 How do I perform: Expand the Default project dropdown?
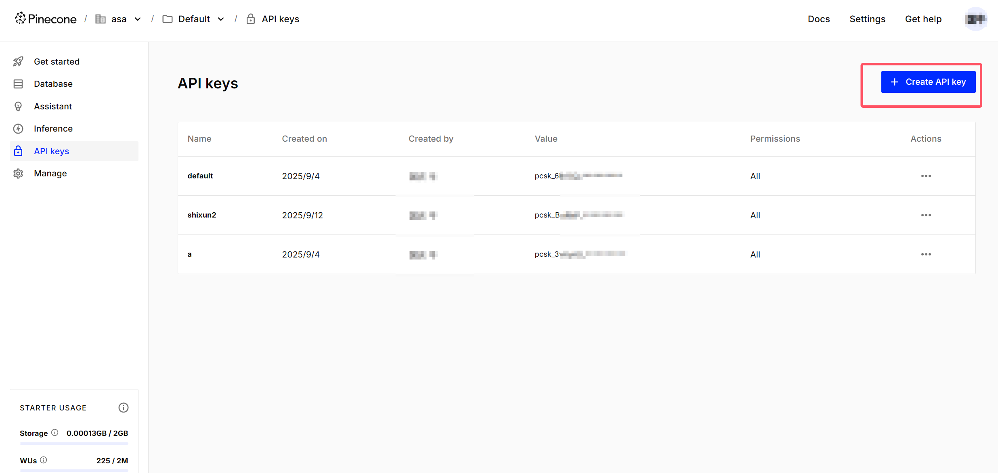point(220,19)
